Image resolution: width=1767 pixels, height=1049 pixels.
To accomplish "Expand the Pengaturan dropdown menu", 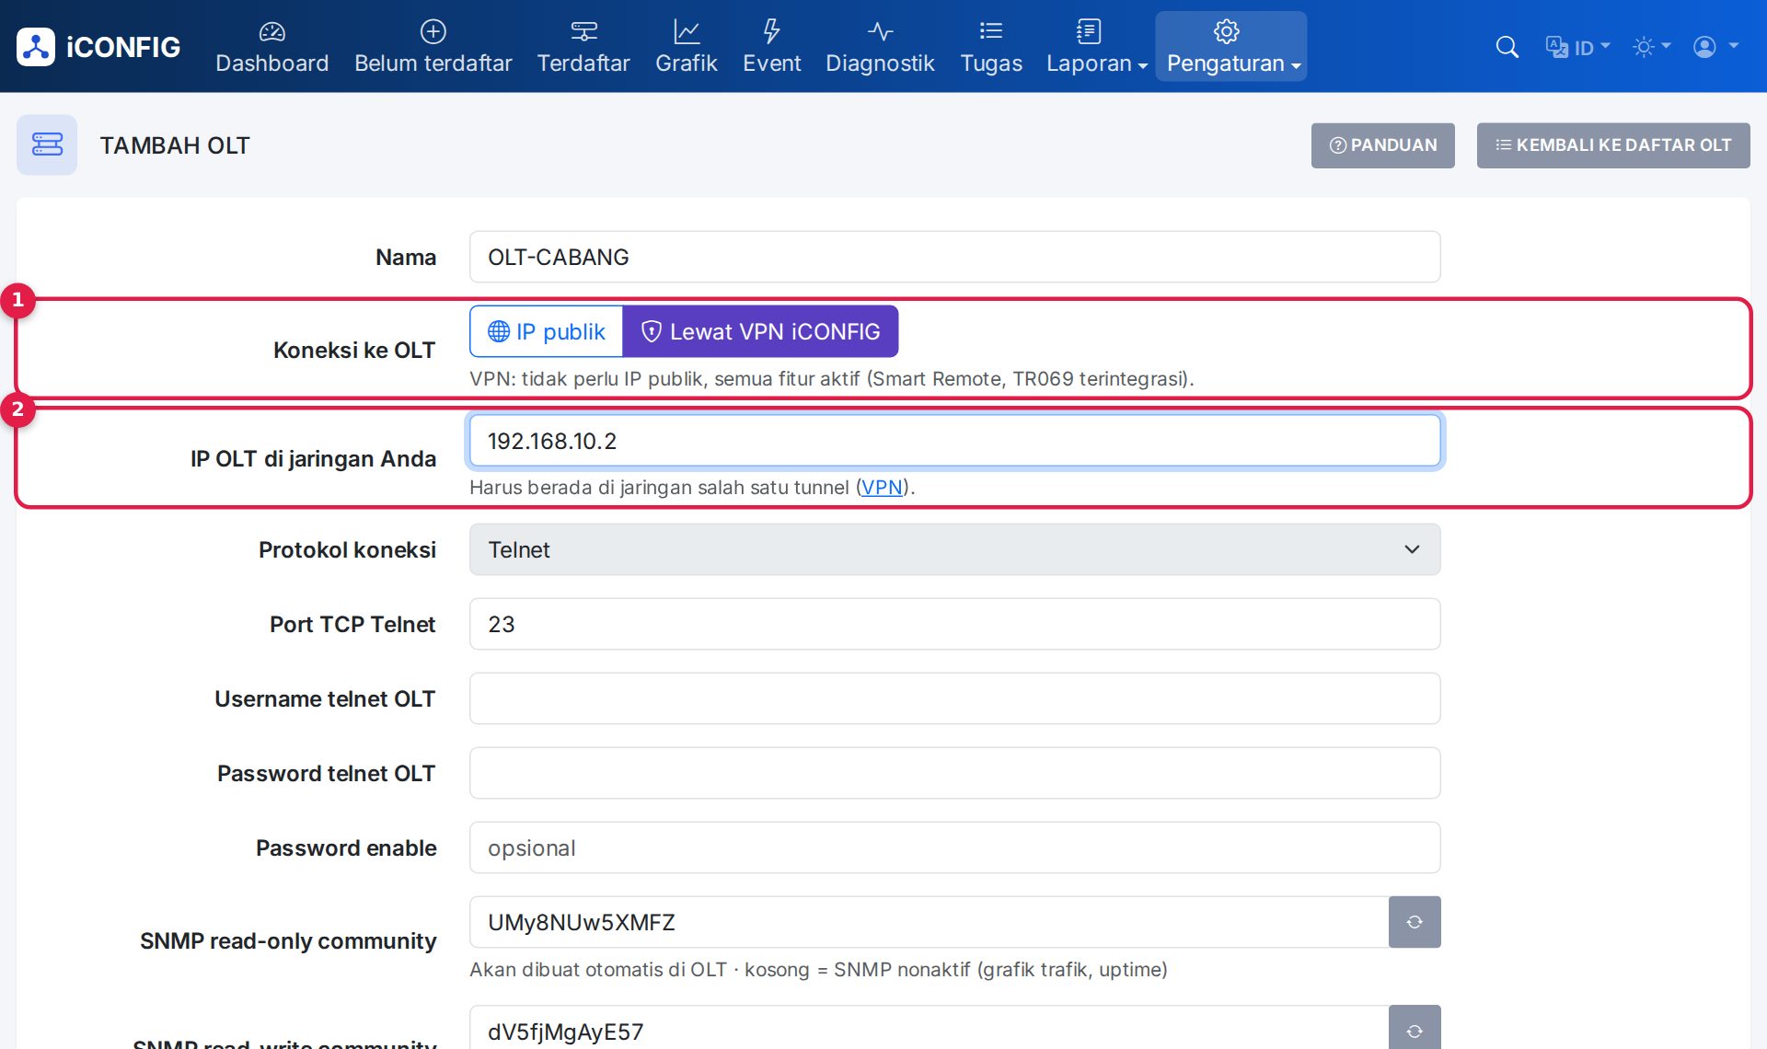I will (1231, 47).
